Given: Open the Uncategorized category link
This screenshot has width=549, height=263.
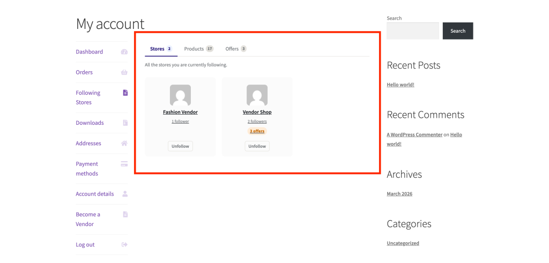Looking at the screenshot, I should (x=403, y=243).
